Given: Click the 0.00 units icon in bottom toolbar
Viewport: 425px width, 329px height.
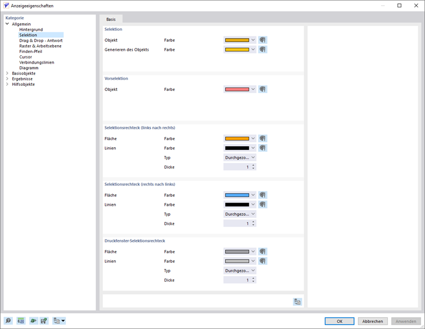Looking at the screenshot, I should (x=21, y=321).
